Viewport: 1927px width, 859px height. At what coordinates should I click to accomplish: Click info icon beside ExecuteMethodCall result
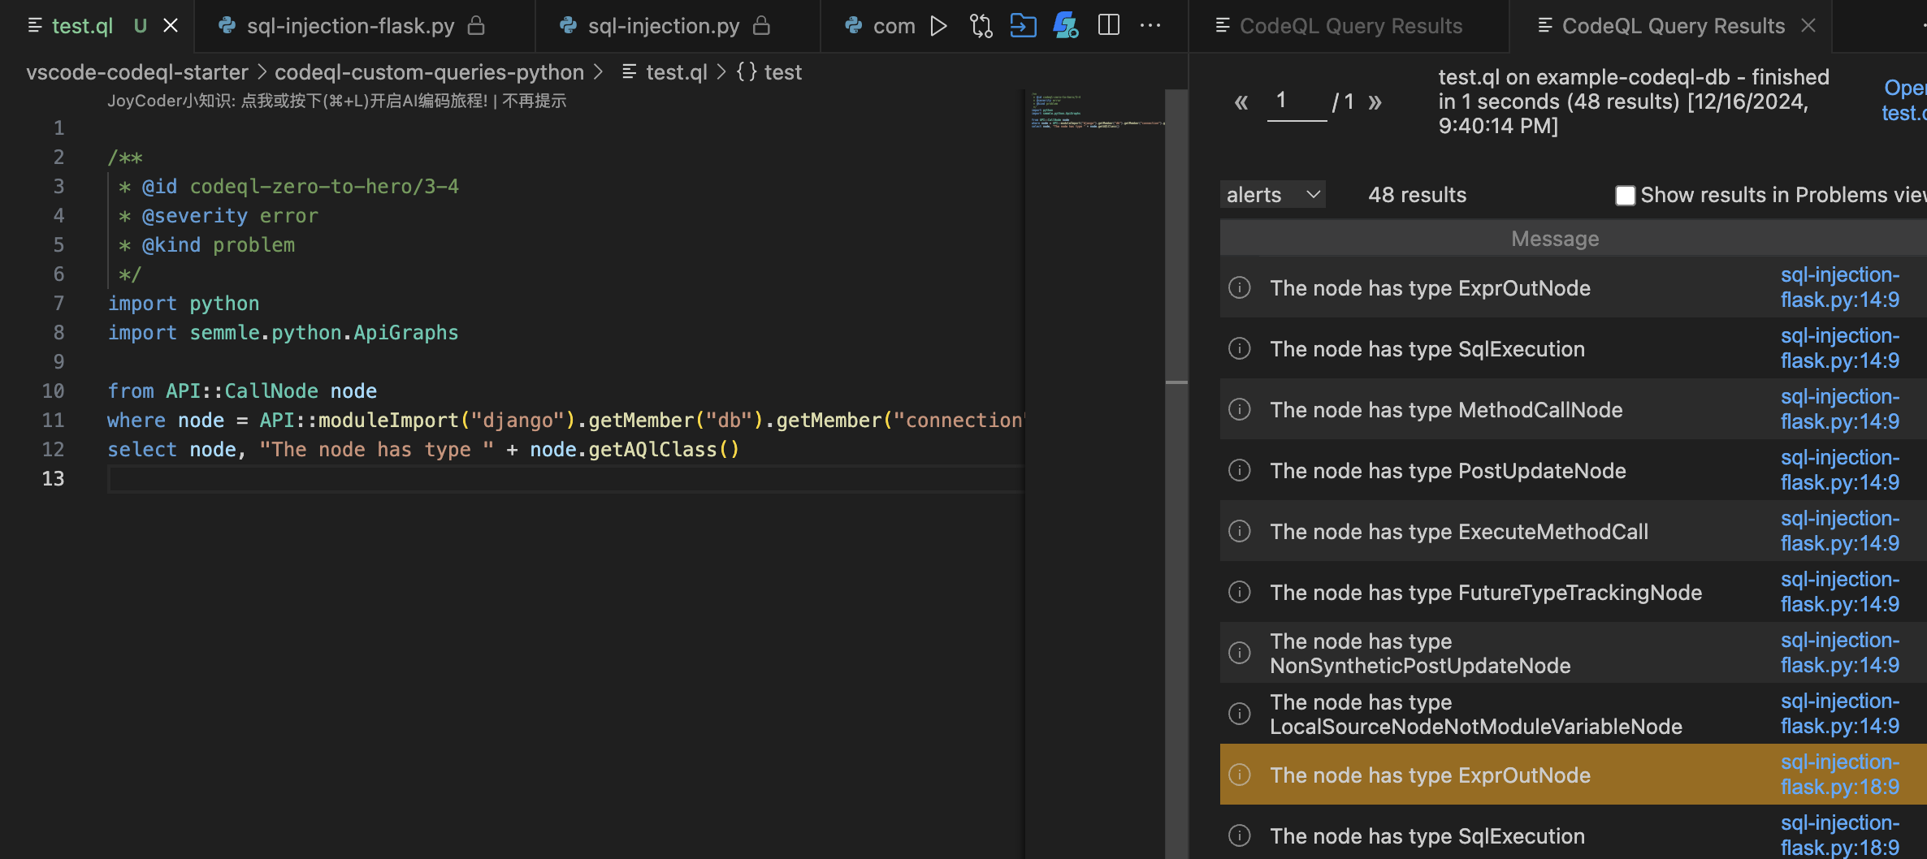(x=1239, y=531)
